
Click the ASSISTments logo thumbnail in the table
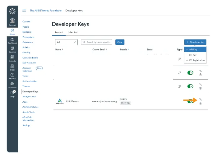(x=60, y=101)
